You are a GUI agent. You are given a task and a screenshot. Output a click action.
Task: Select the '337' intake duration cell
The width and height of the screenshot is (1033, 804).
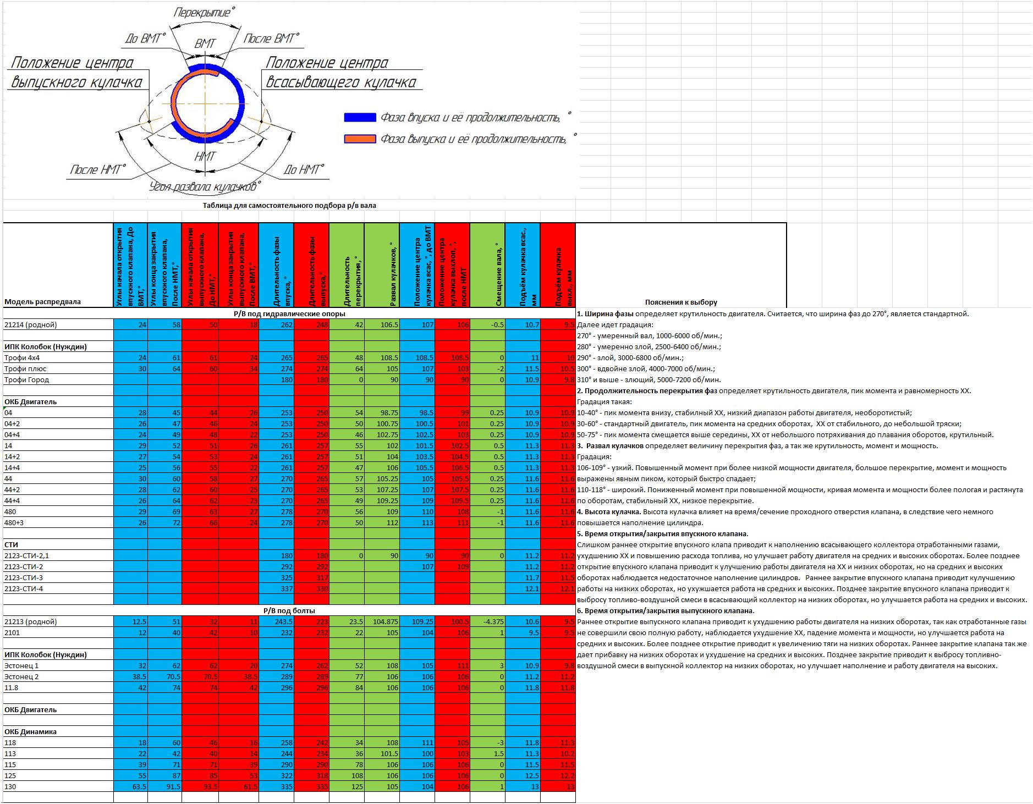pyautogui.click(x=276, y=588)
